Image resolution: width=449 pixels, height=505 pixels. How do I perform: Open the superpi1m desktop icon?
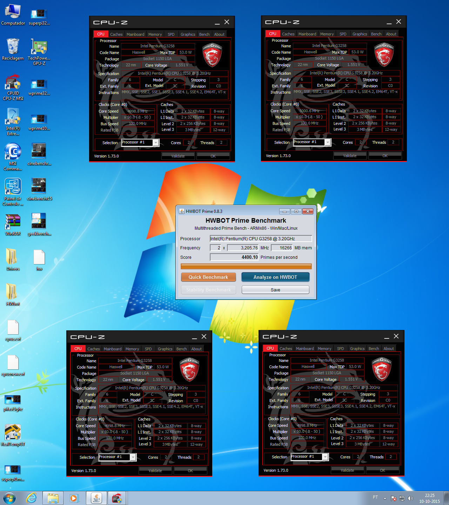click(x=13, y=472)
